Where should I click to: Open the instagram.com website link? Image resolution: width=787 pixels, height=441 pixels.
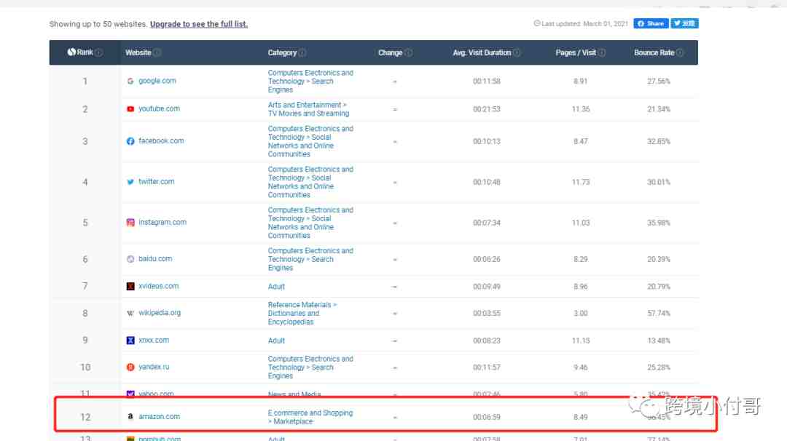point(162,222)
